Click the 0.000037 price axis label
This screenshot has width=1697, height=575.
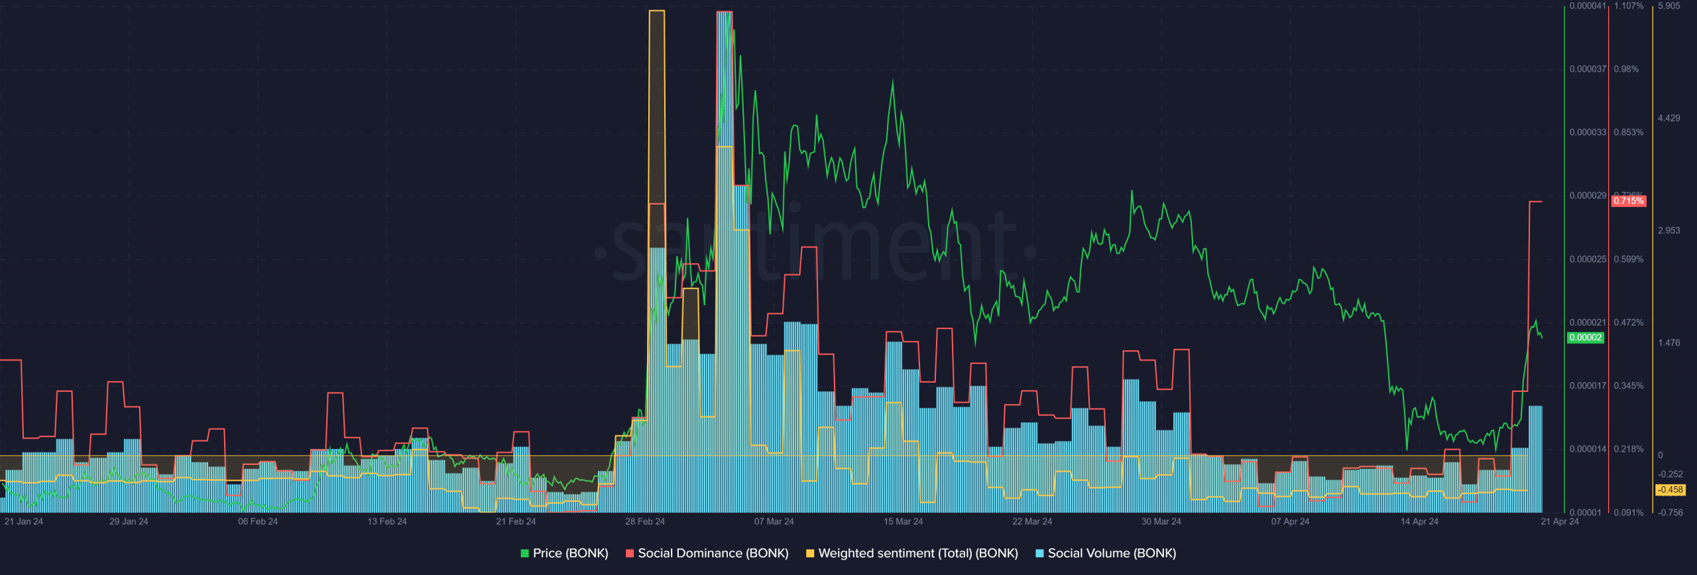(1588, 69)
